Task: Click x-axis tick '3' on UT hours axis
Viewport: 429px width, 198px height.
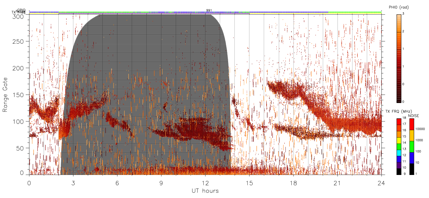Action: point(73,183)
